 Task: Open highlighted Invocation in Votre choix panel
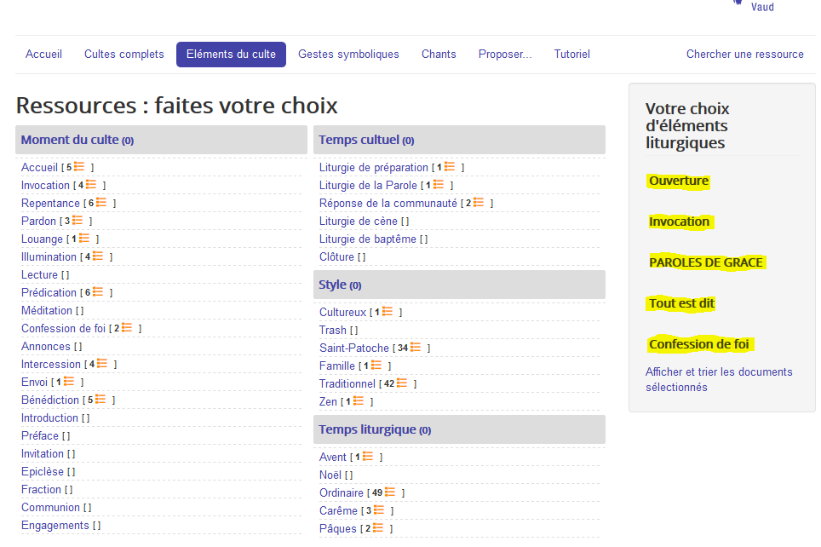(679, 222)
